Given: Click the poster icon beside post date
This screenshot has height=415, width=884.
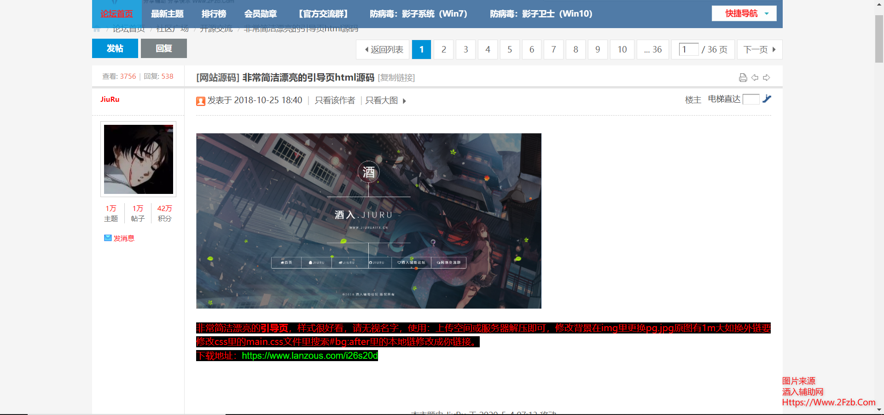Looking at the screenshot, I should point(201,101).
